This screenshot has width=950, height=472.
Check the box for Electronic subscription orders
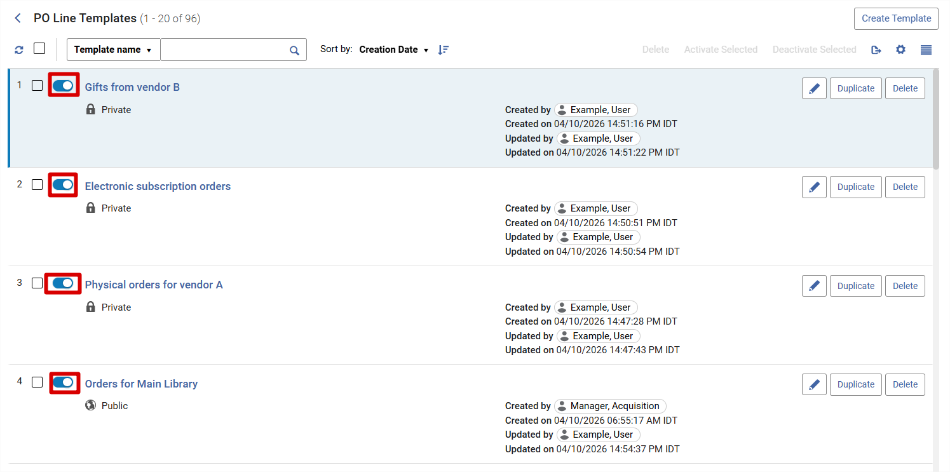point(37,185)
